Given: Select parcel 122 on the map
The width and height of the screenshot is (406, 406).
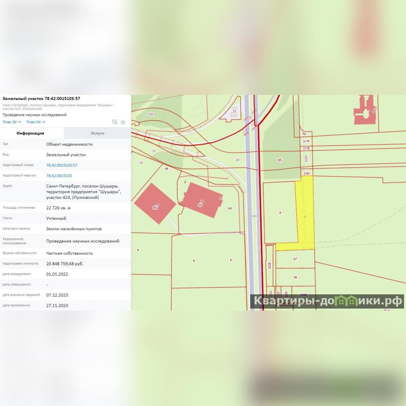Looking at the screenshot, I should click(150, 114).
